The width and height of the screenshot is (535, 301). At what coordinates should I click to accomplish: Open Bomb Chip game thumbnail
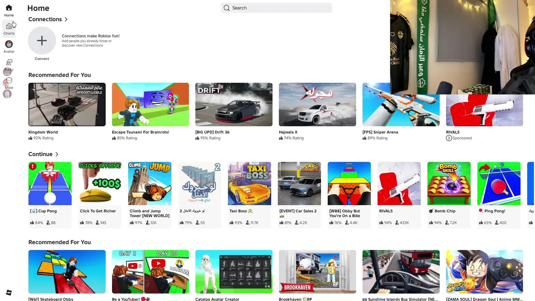tap(449, 184)
